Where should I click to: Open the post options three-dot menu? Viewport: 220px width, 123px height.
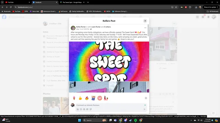[145, 28]
